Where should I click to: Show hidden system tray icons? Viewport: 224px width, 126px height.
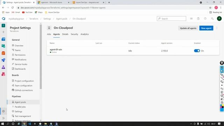191,124
